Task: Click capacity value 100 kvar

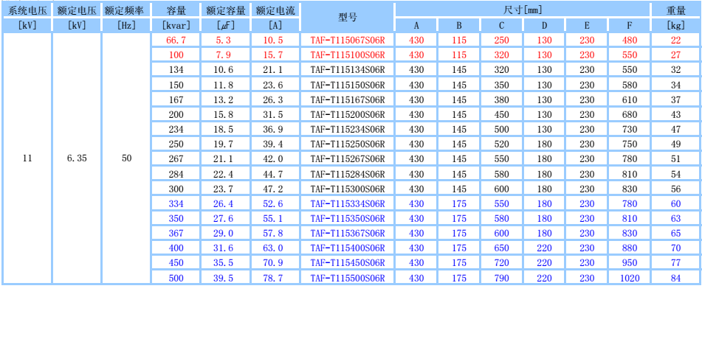Action: pos(176,55)
